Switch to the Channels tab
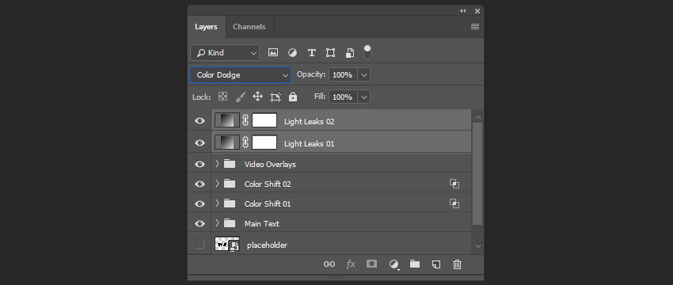673x285 pixels. click(x=249, y=27)
